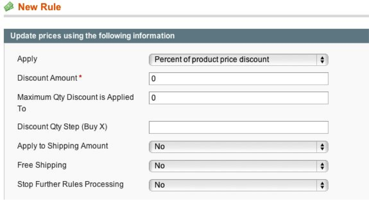Click the New Rule page heading
369x200 pixels.
pyautogui.click(x=39, y=7)
